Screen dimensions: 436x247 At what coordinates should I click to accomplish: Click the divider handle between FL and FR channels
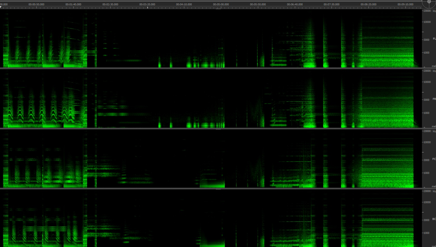[x=218, y=69]
